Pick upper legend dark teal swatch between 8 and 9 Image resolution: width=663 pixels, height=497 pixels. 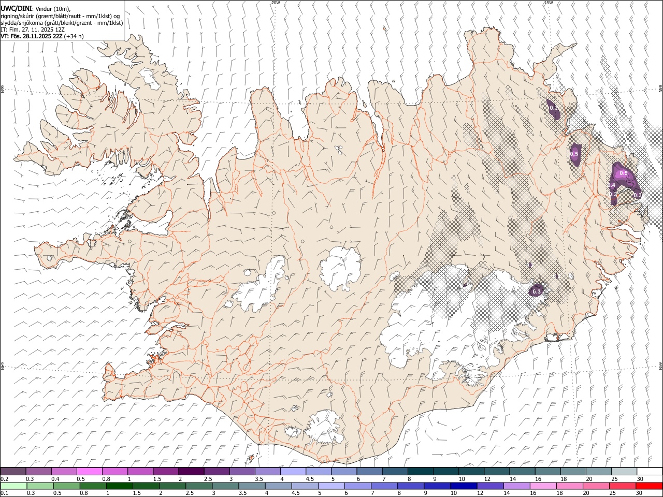pos(421,471)
